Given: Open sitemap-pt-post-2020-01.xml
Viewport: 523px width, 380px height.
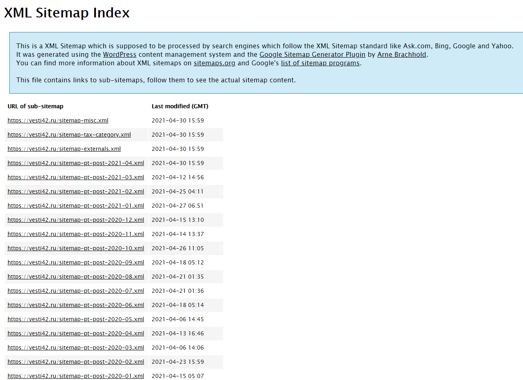Looking at the screenshot, I should [x=76, y=376].
